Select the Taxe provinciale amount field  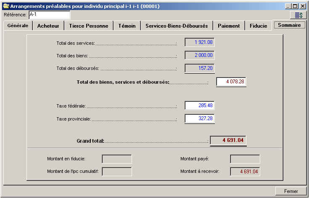(x=200, y=119)
